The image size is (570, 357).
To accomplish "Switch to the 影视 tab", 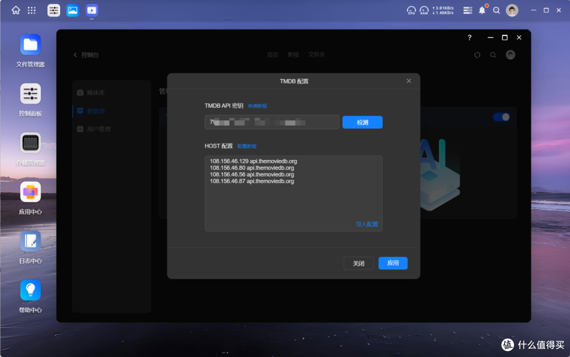I will pyautogui.click(x=293, y=54).
